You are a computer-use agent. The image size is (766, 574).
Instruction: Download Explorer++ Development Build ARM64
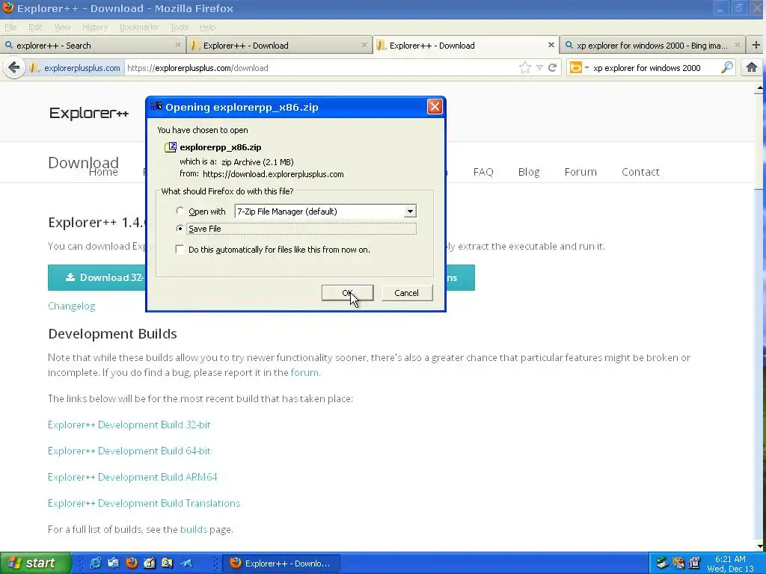(x=132, y=477)
